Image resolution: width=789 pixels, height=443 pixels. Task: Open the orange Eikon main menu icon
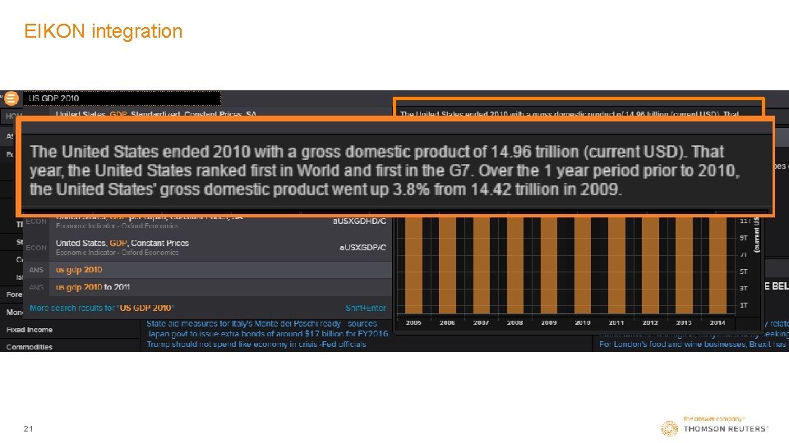(11, 98)
